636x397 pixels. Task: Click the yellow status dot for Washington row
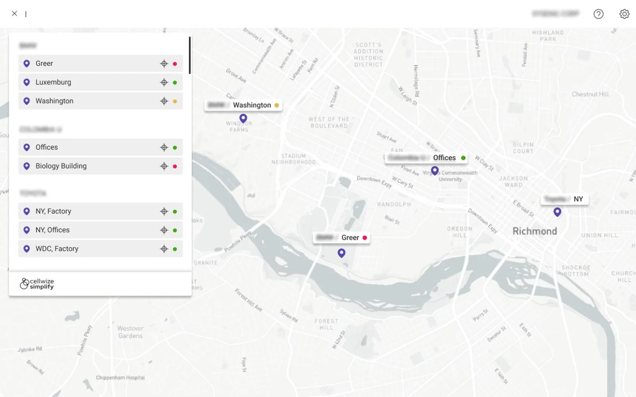coord(175,101)
